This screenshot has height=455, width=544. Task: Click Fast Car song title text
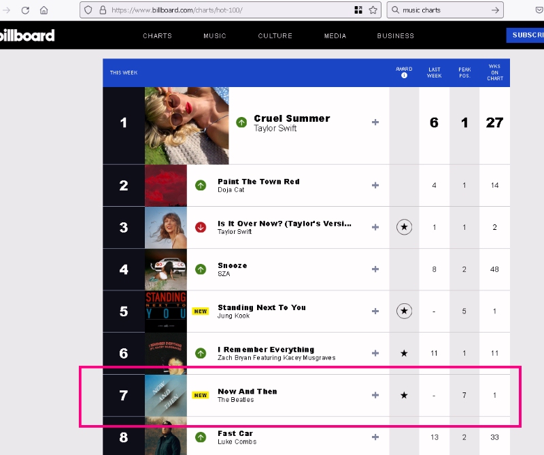[x=235, y=433]
